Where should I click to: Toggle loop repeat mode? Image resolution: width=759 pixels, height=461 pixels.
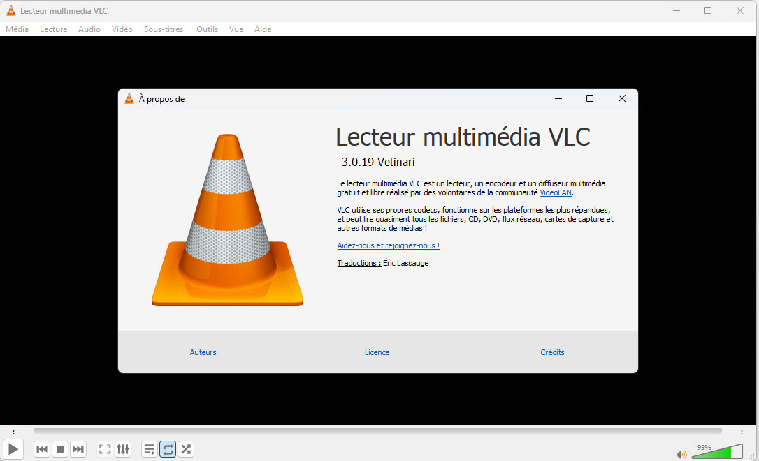[168, 449]
